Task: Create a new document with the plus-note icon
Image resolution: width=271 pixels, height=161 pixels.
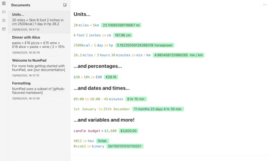Action: pyautogui.click(x=65, y=5)
